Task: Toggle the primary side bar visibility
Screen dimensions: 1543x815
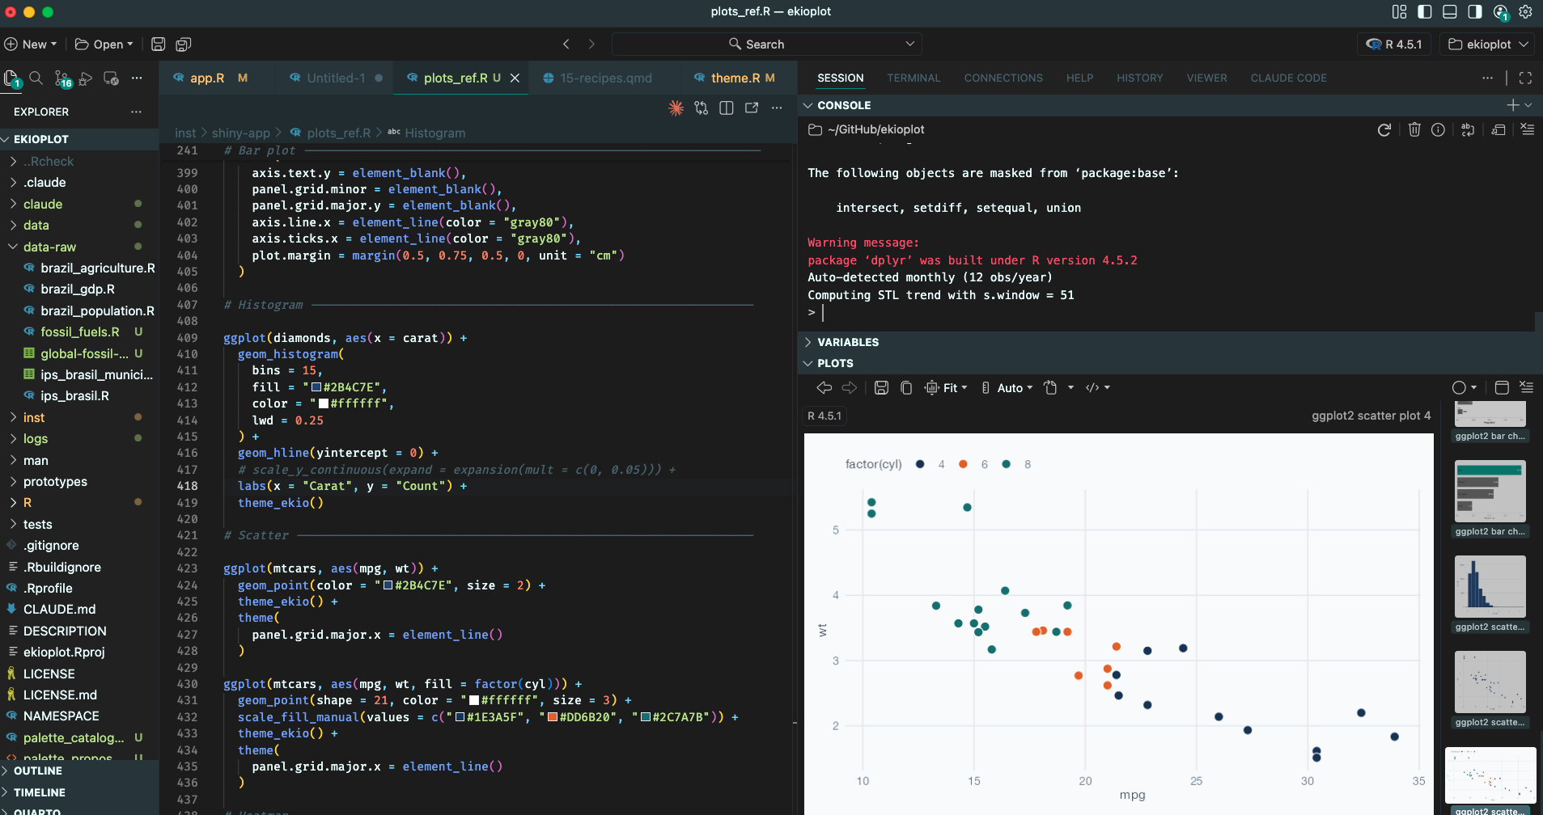Action: click(x=1425, y=12)
